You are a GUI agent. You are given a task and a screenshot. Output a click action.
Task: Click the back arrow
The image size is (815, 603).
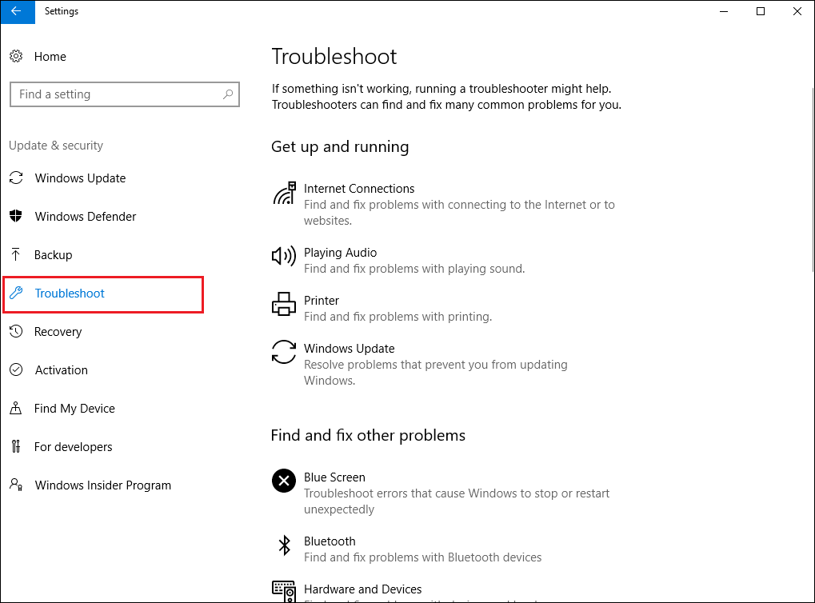tap(17, 11)
